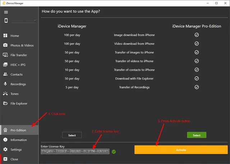The height and width of the screenshot is (164, 230).
Task: Click the 'Enter License Key' label
Action: [x=53, y=146]
